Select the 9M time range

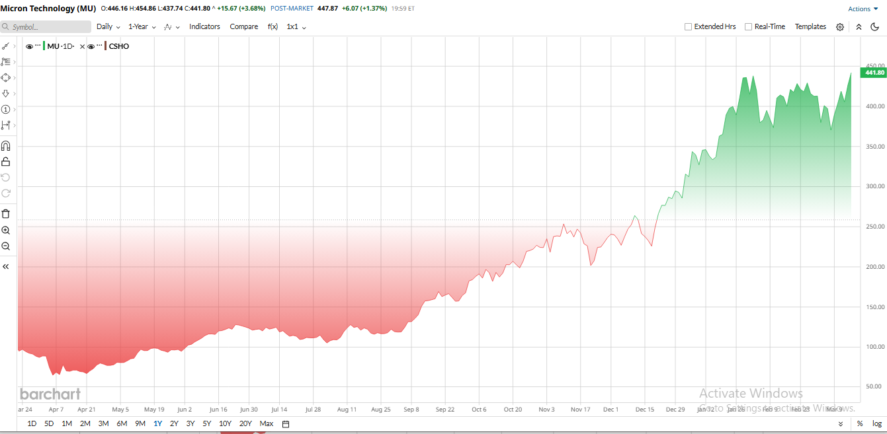click(x=140, y=423)
